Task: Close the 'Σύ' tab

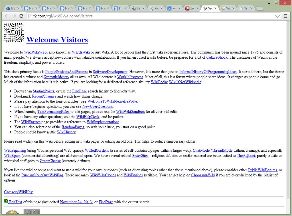Action: pos(197,8)
